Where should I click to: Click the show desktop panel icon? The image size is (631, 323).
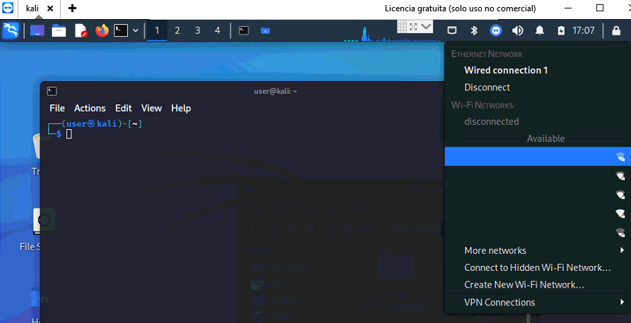tap(37, 30)
